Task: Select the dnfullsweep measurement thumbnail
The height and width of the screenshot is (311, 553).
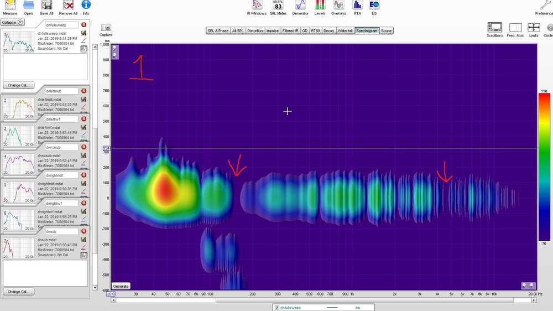Action: [19, 42]
